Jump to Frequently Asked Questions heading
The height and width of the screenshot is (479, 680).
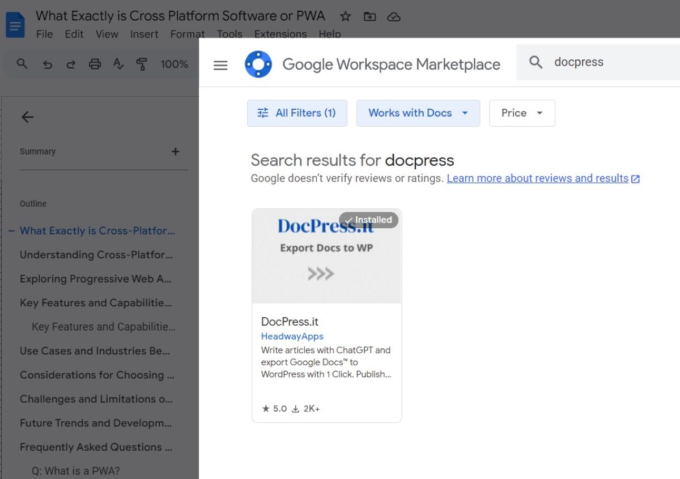tap(96, 447)
